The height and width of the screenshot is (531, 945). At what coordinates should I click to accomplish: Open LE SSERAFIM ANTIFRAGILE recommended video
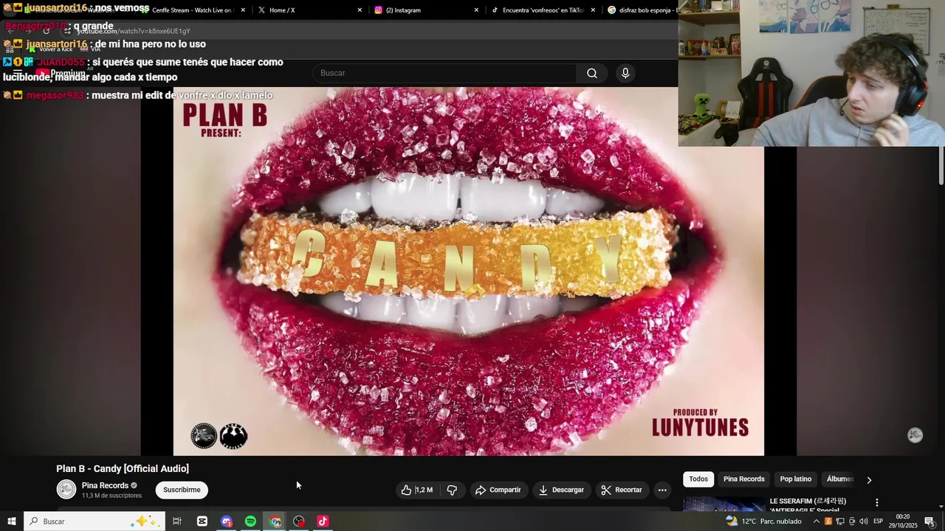[808, 505]
